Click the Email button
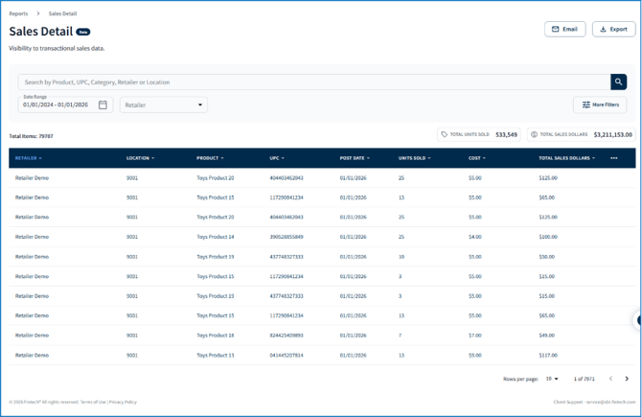 click(x=564, y=29)
